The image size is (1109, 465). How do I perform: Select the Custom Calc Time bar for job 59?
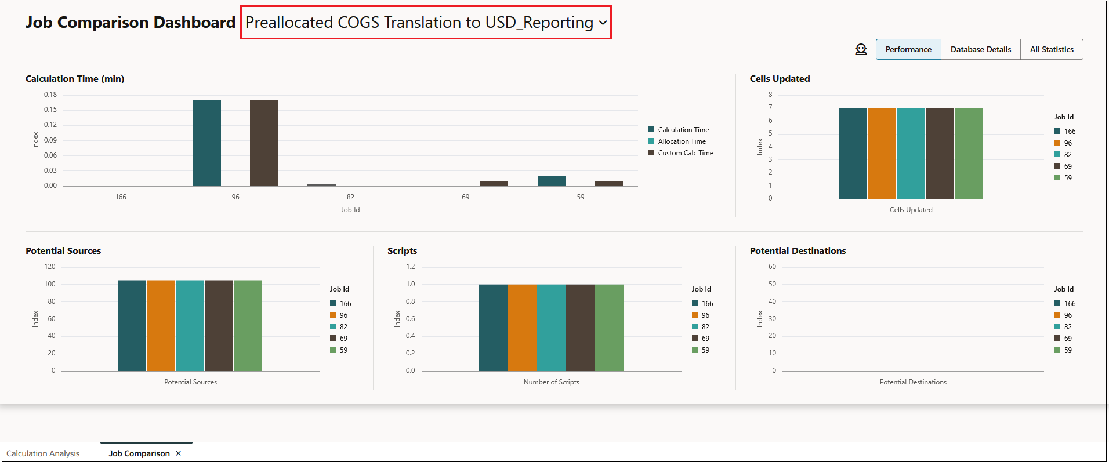(x=609, y=183)
